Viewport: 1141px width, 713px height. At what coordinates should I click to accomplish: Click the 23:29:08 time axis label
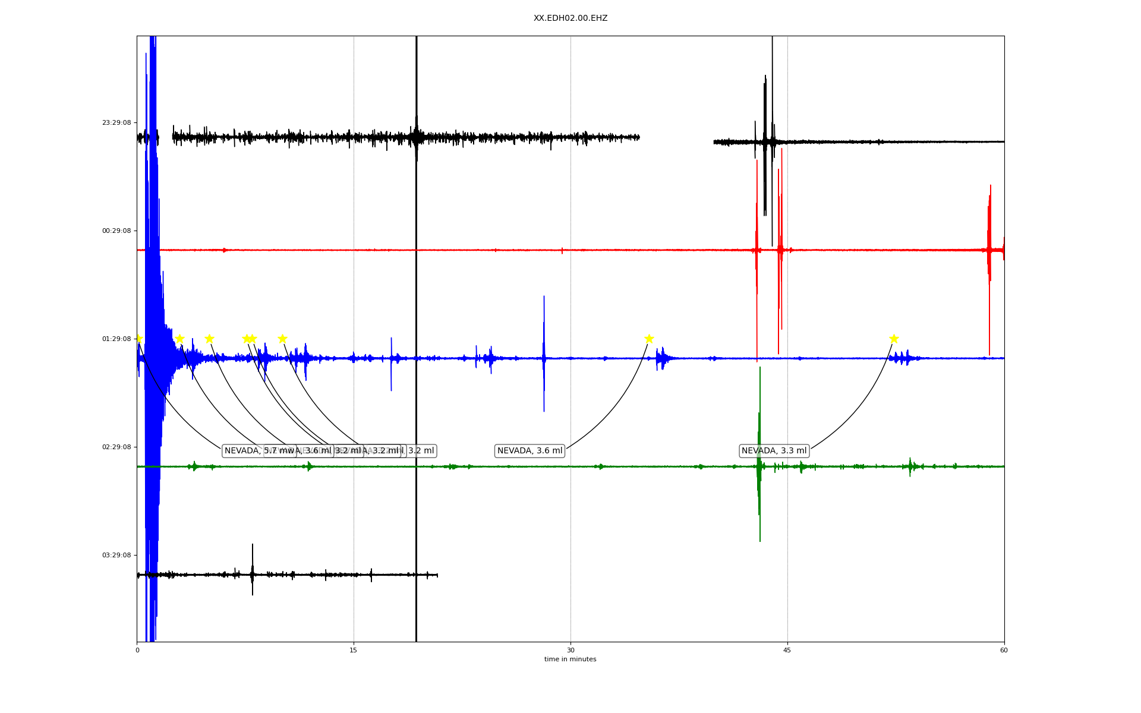click(116, 123)
